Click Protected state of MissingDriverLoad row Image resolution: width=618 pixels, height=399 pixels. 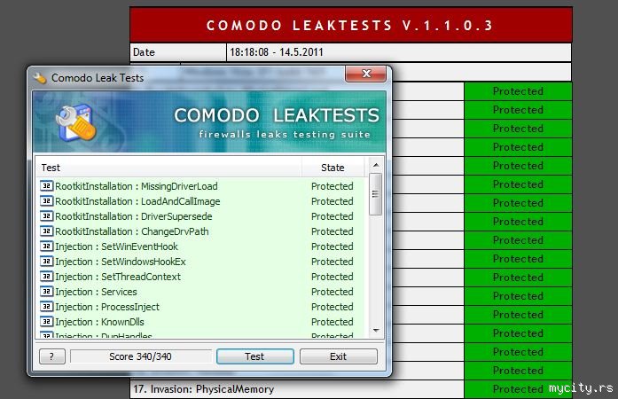(332, 186)
